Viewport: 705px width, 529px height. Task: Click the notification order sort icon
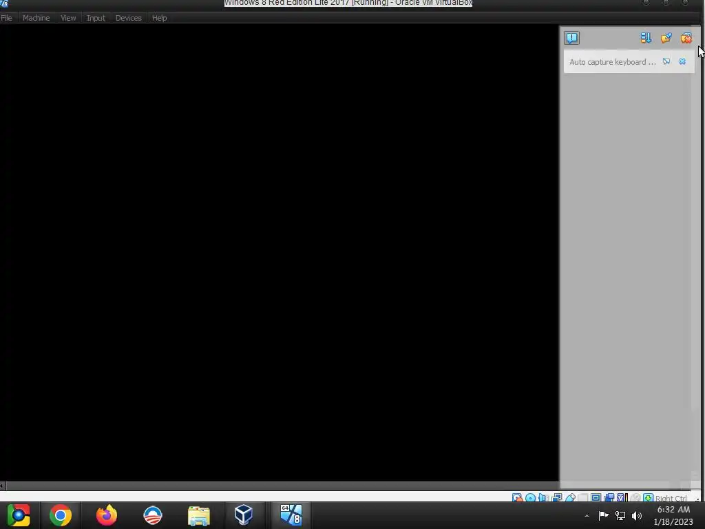[646, 38]
